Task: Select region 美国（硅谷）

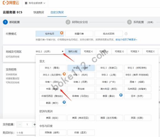Action: click(x=53, y=118)
